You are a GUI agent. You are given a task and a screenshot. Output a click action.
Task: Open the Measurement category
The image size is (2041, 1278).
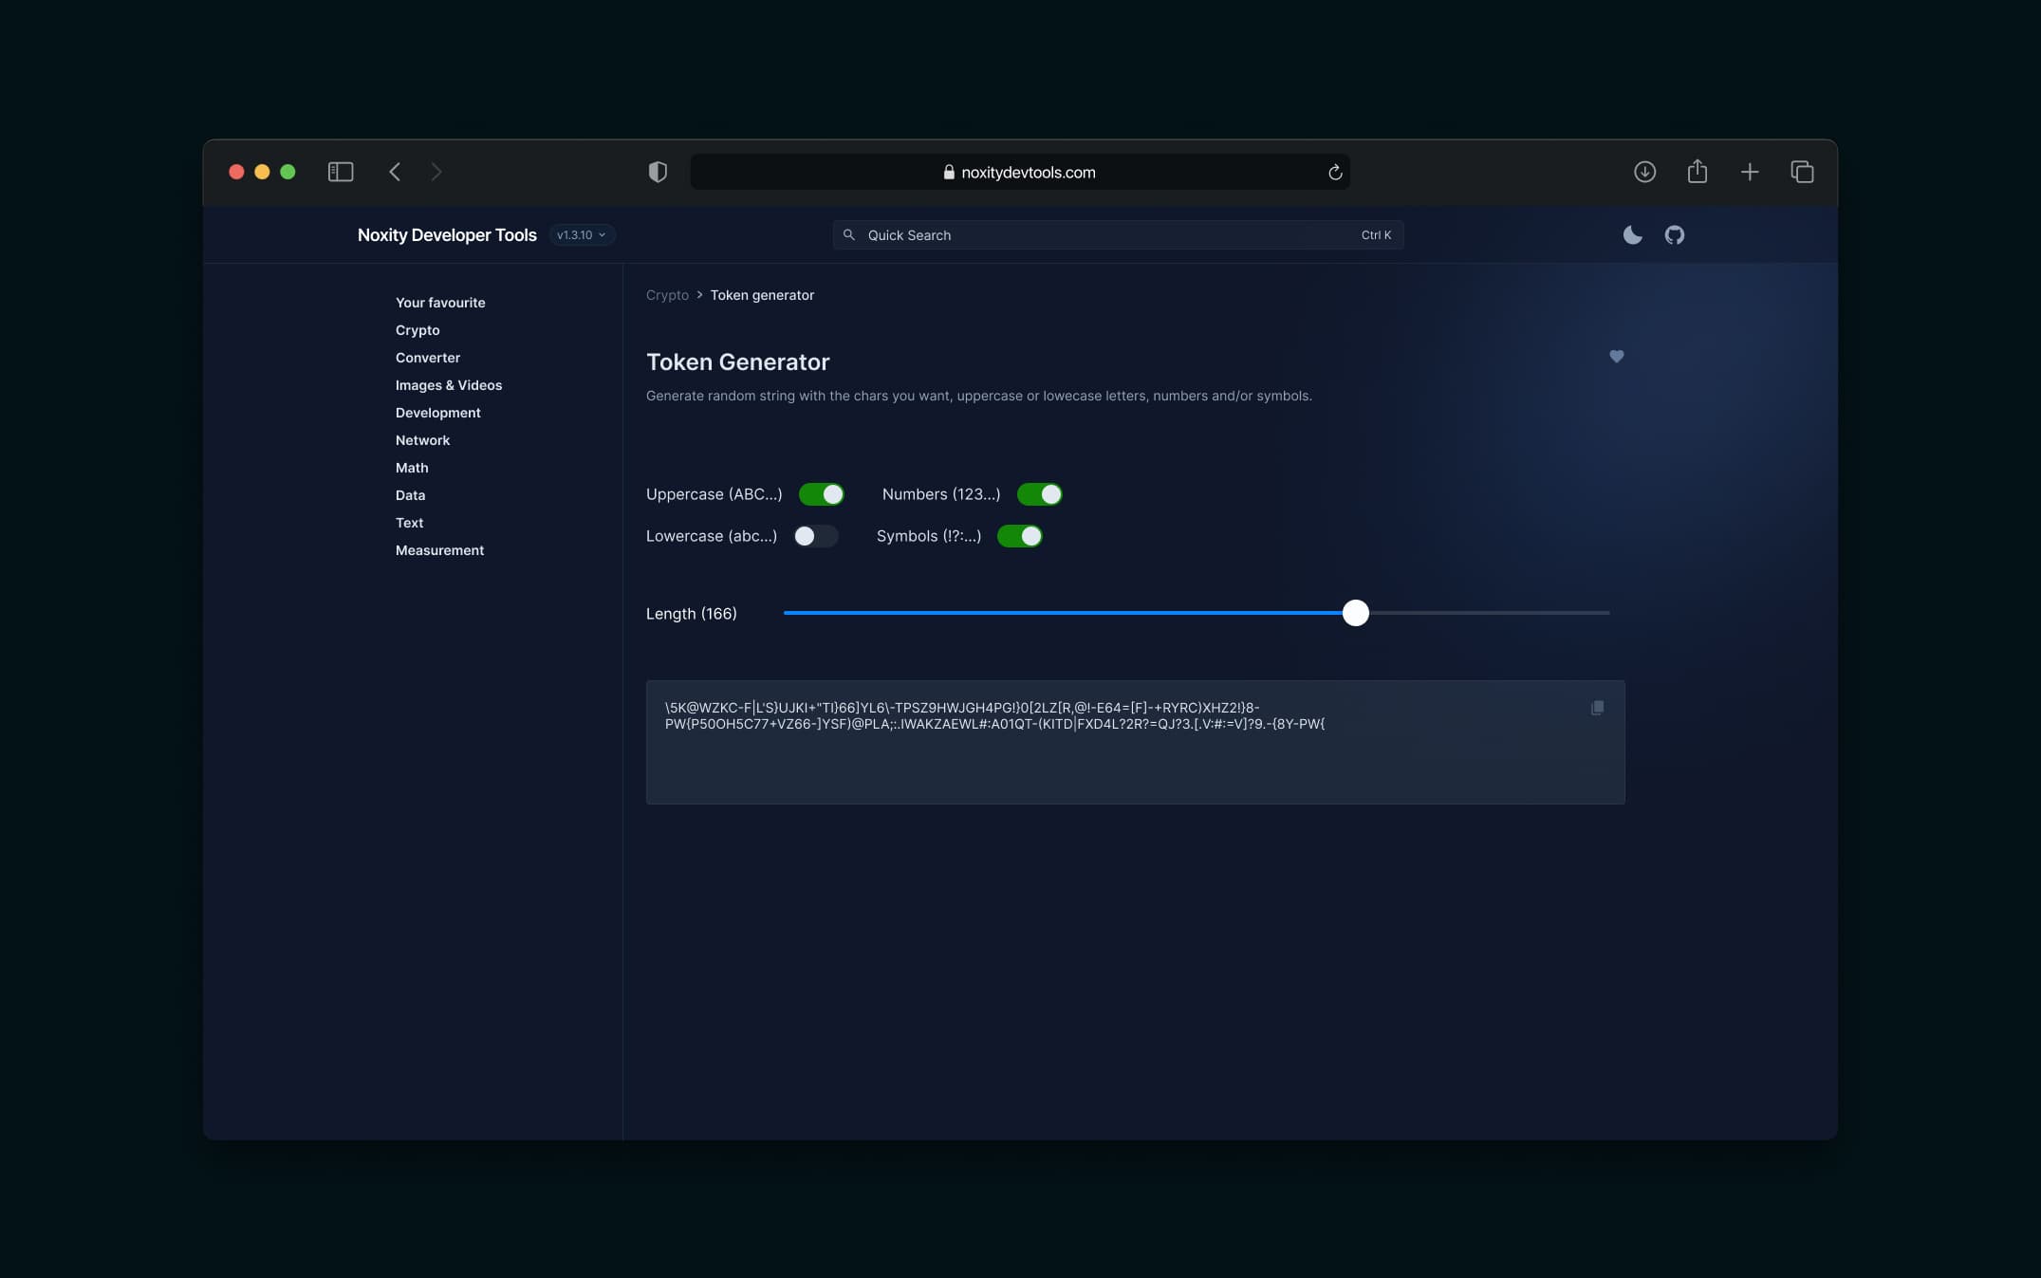[439, 550]
